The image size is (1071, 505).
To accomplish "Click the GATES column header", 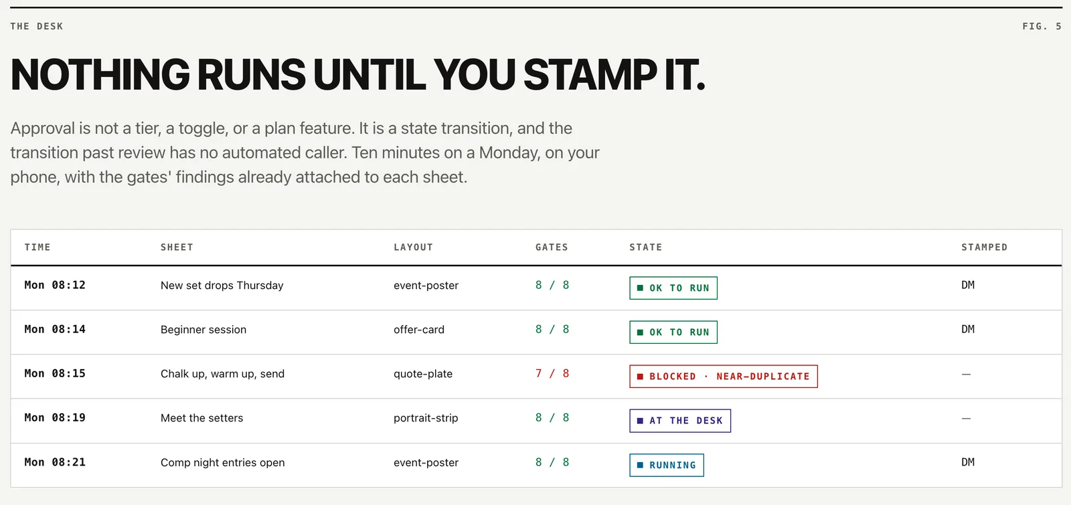I will click(552, 247).
